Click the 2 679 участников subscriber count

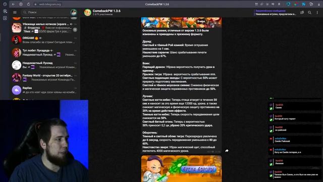(102, 15)
